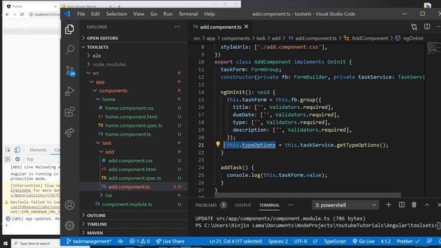Click the Windows Start button

(6, 243)
